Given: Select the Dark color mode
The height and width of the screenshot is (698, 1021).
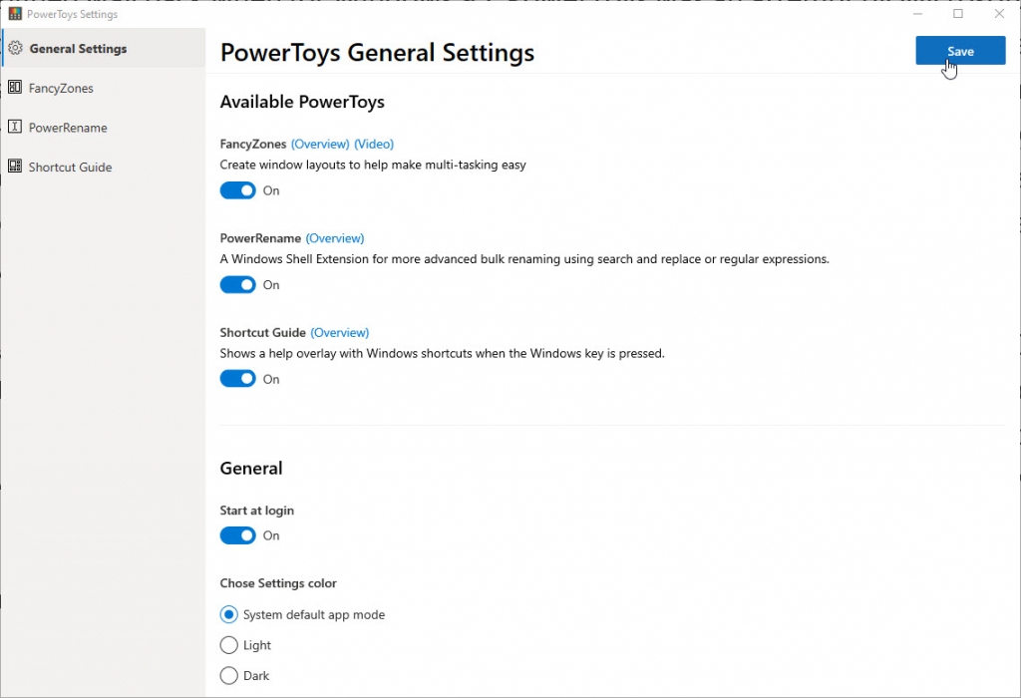Looking at the screenshot, I should pyautogui.click(x=228, y=675).
